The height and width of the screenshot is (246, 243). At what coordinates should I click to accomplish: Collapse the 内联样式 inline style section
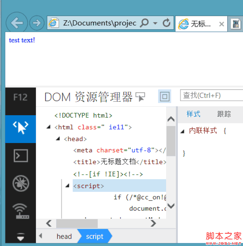[183, 131]
